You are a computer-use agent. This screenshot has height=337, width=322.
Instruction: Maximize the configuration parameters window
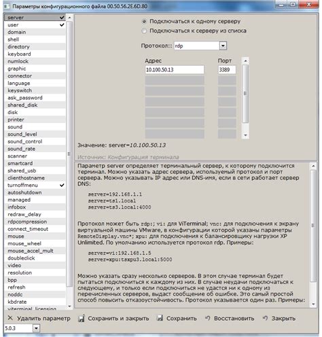coord(293,4)
